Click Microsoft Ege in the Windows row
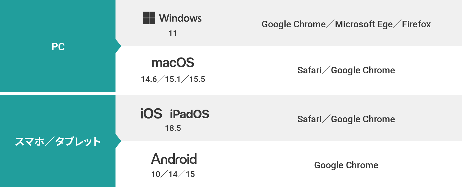 364,24
